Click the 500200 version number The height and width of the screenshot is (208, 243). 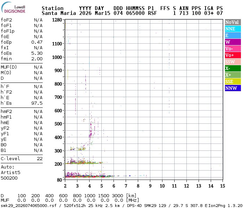(x=9, y=178)
